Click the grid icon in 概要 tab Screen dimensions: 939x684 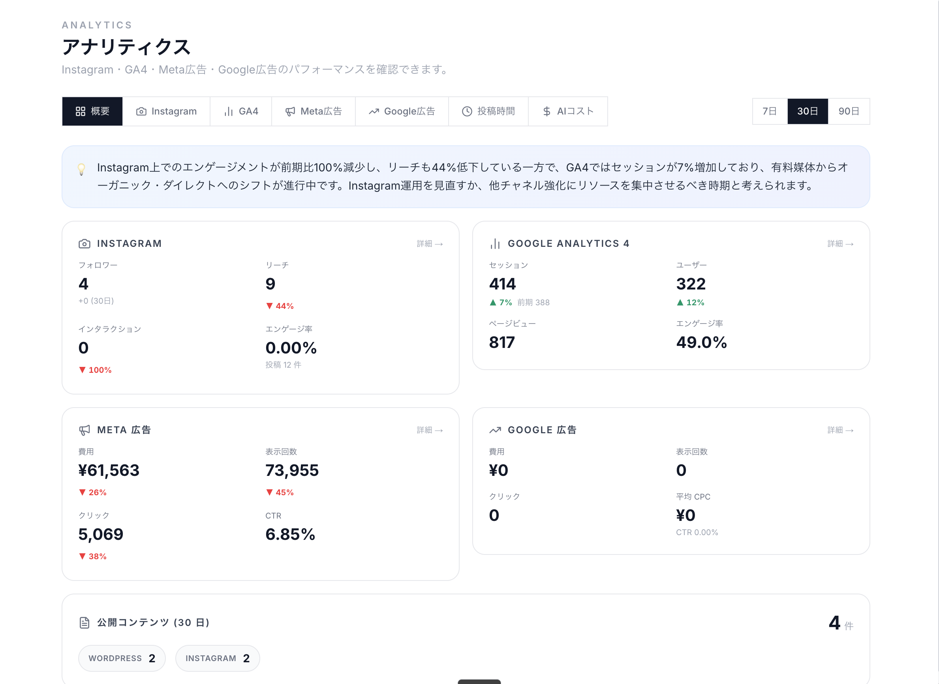click(80, 111)
